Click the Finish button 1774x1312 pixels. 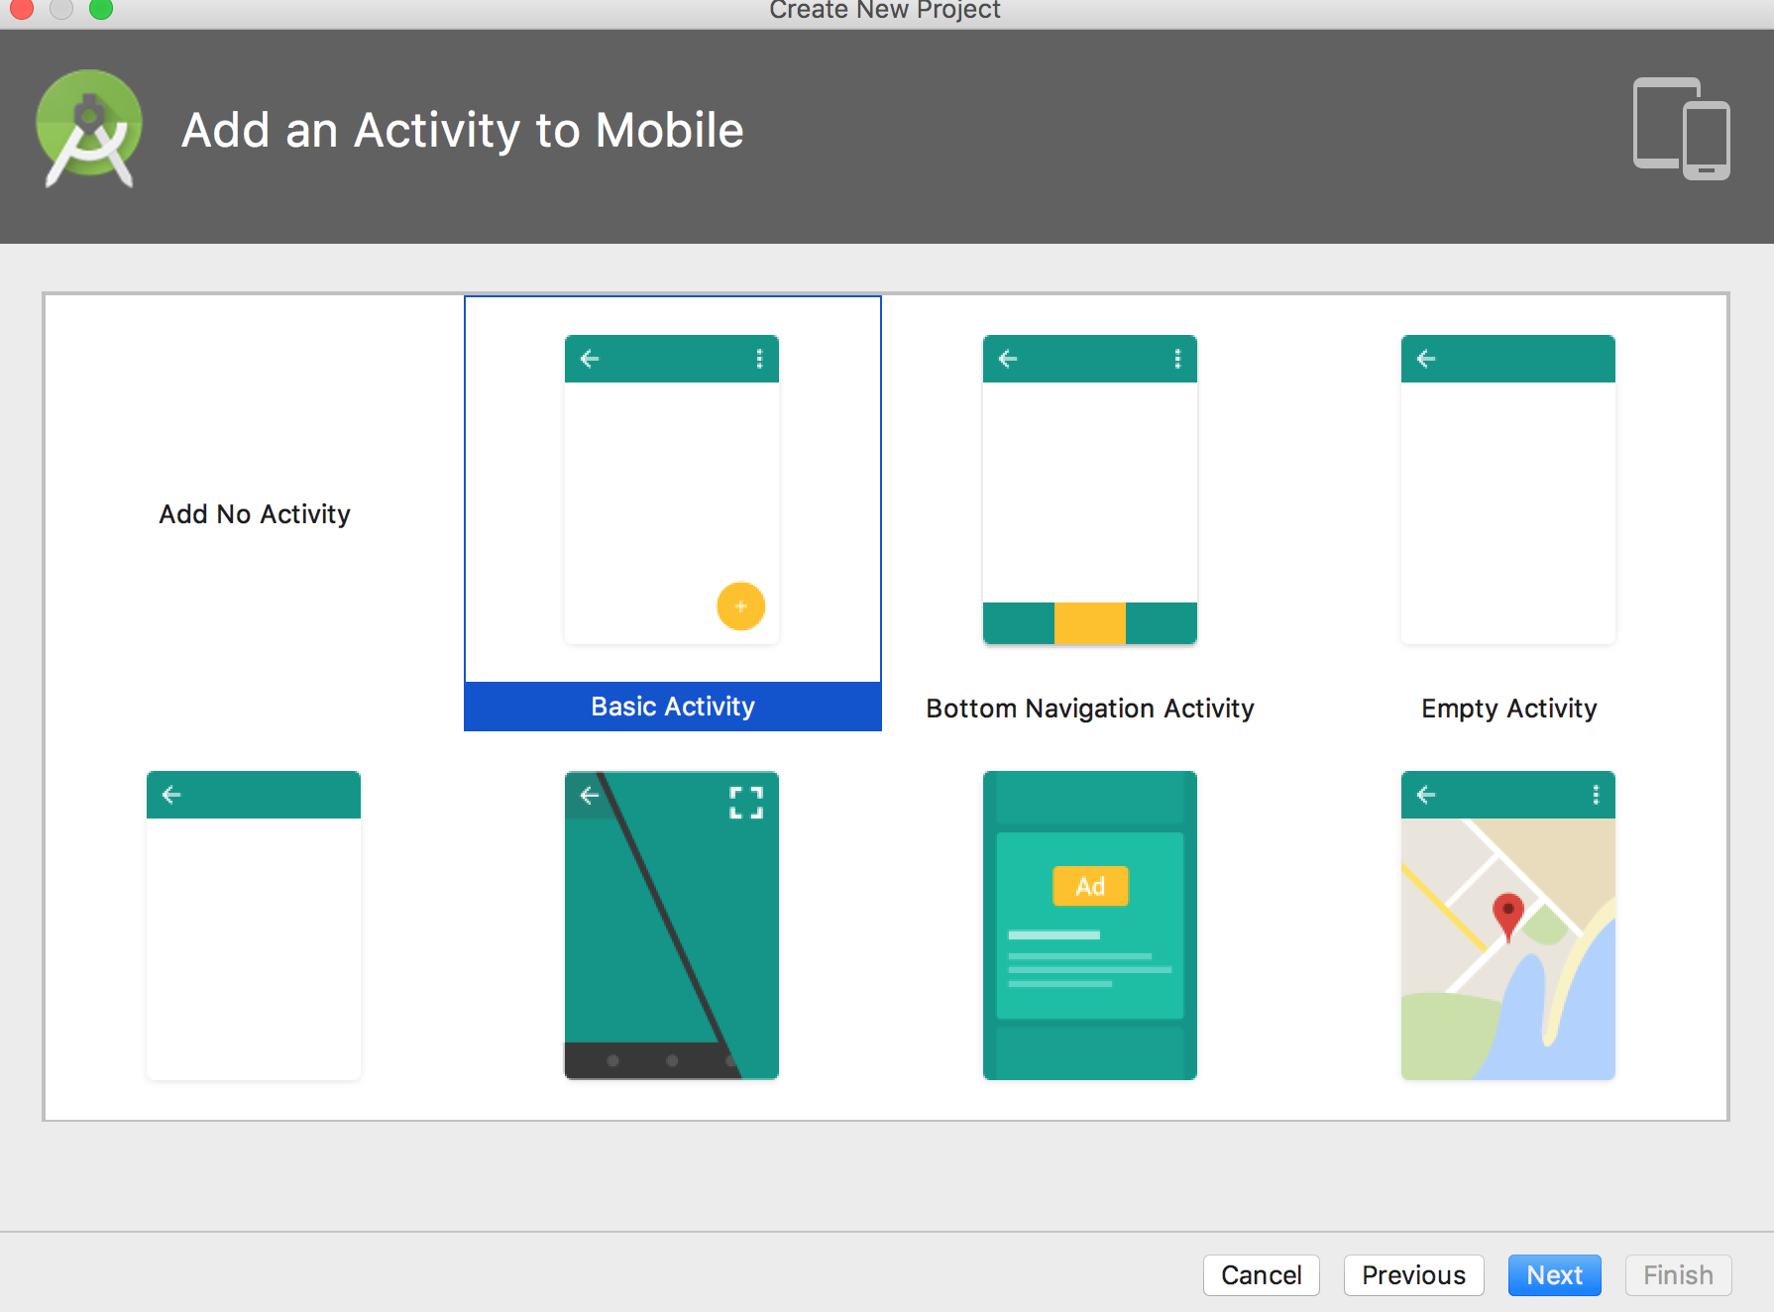(x=1678, y=1275)
